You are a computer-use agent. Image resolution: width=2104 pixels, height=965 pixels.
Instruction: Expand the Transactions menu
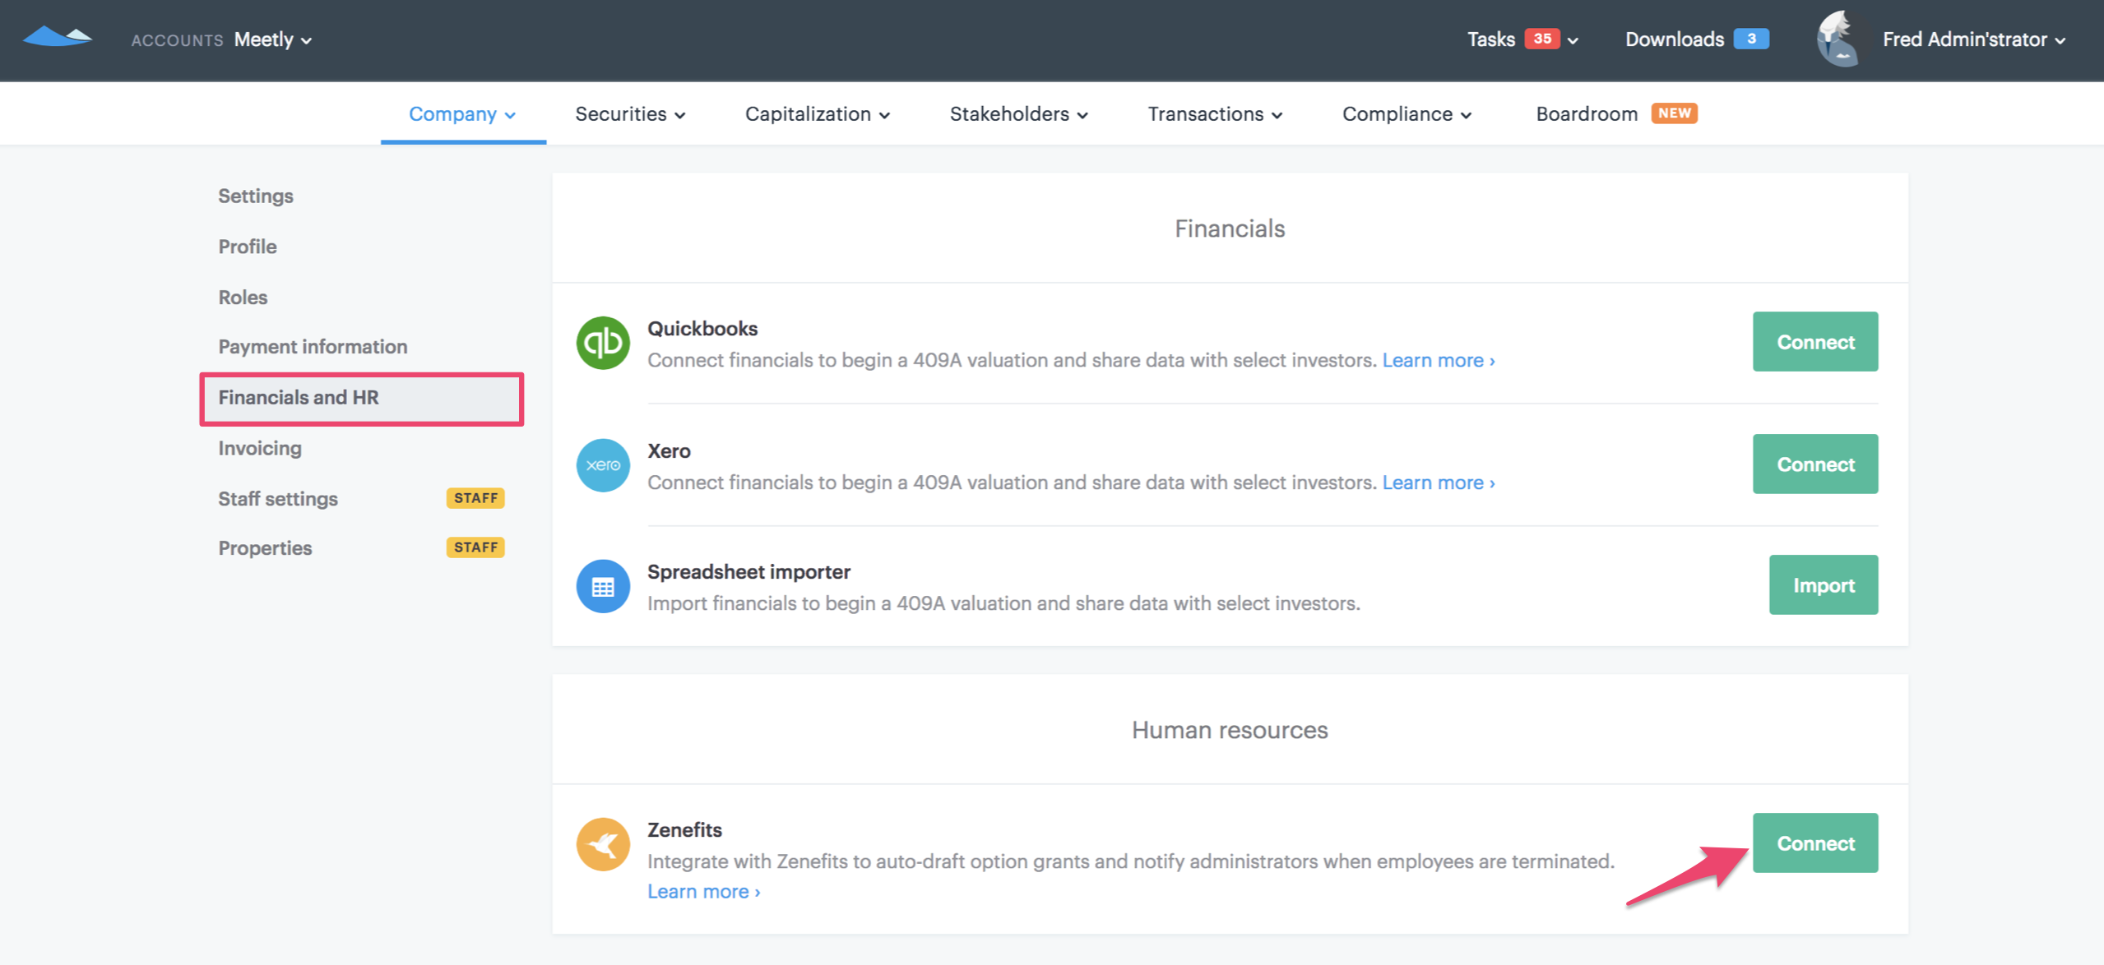1215,114
